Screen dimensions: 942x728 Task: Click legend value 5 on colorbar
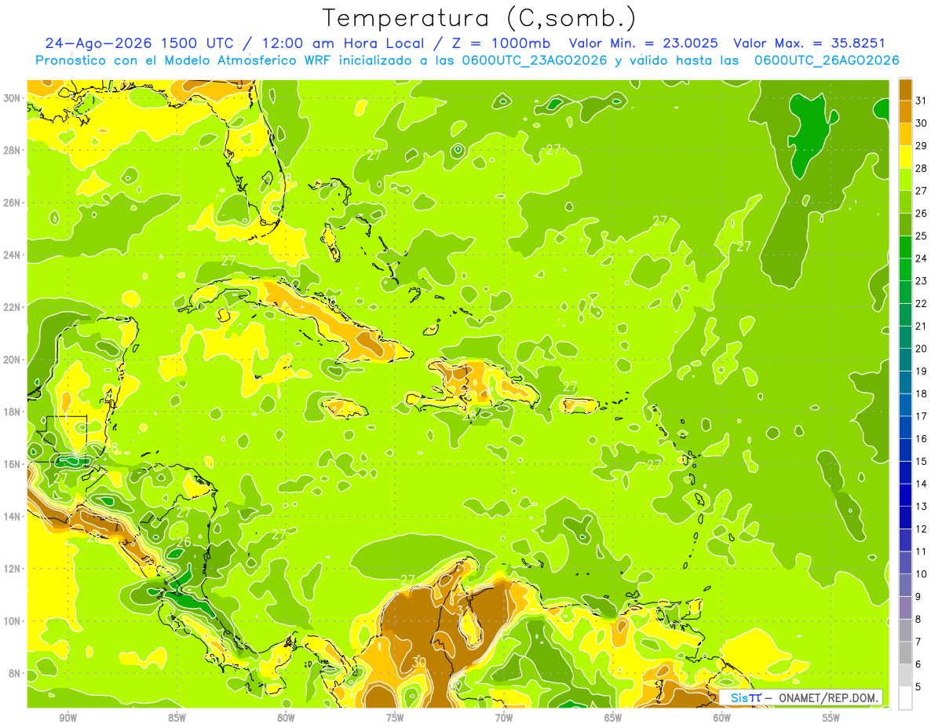pos(919,688)
